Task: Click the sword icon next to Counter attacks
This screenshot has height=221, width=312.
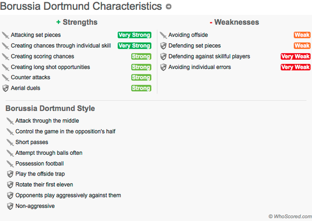Action: (x=5, y=78)
